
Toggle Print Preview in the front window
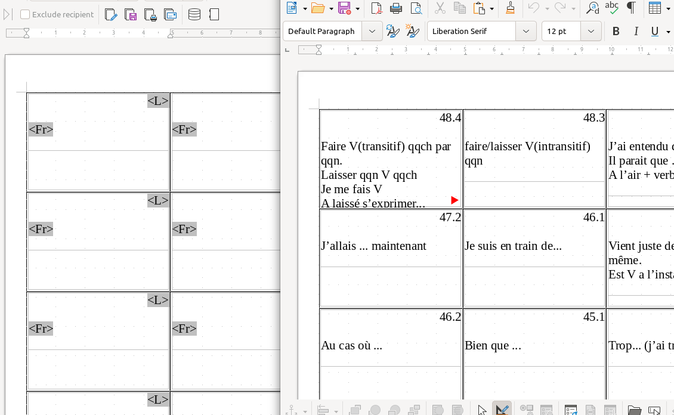[416, 8]
